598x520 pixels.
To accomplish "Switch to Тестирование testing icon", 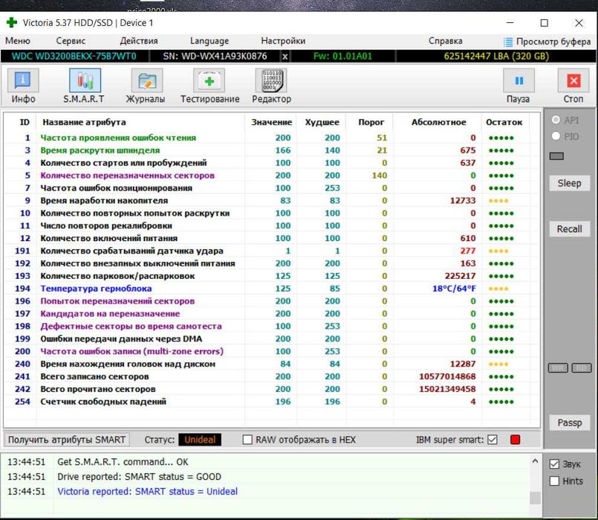I will [209, 81].
